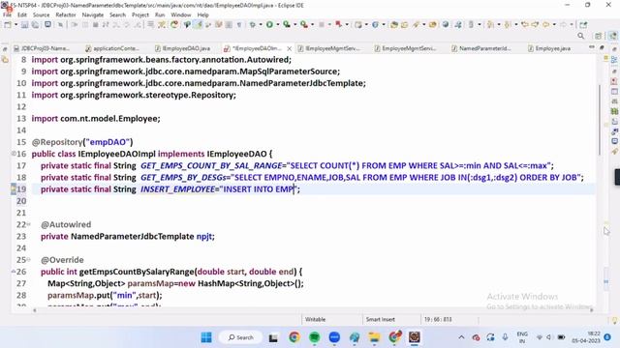Open the dropdown arrow beside Back navigation arrow
Image resolution: width=620 pixels, height=348 pixels.
554,24
